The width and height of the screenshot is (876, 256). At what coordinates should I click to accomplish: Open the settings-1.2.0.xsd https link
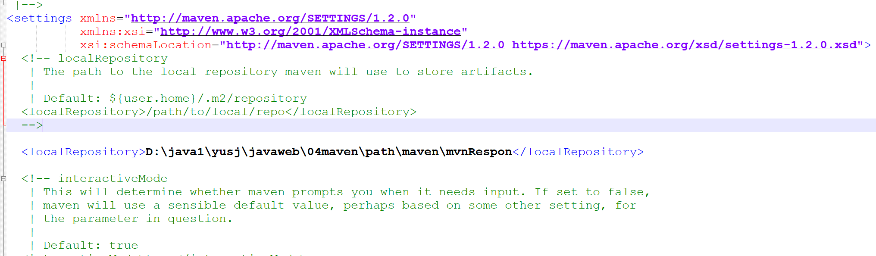point(684,45)
